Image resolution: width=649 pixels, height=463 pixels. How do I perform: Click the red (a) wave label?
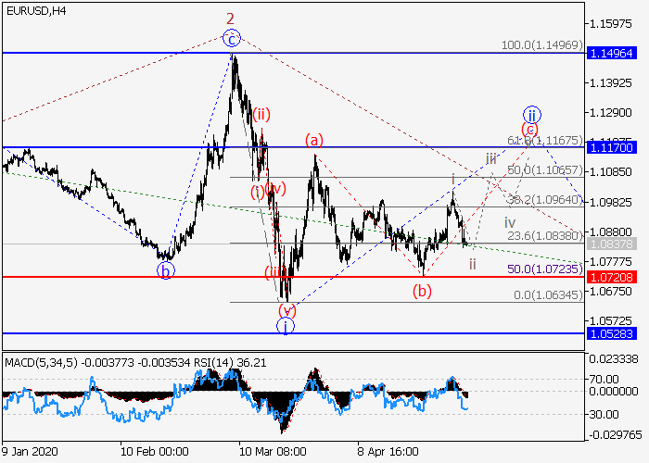click(x=315, y=141)
